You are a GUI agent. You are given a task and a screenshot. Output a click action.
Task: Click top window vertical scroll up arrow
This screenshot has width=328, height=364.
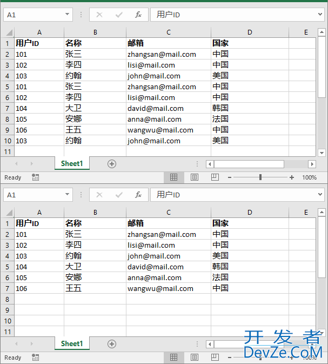point(322,32)
